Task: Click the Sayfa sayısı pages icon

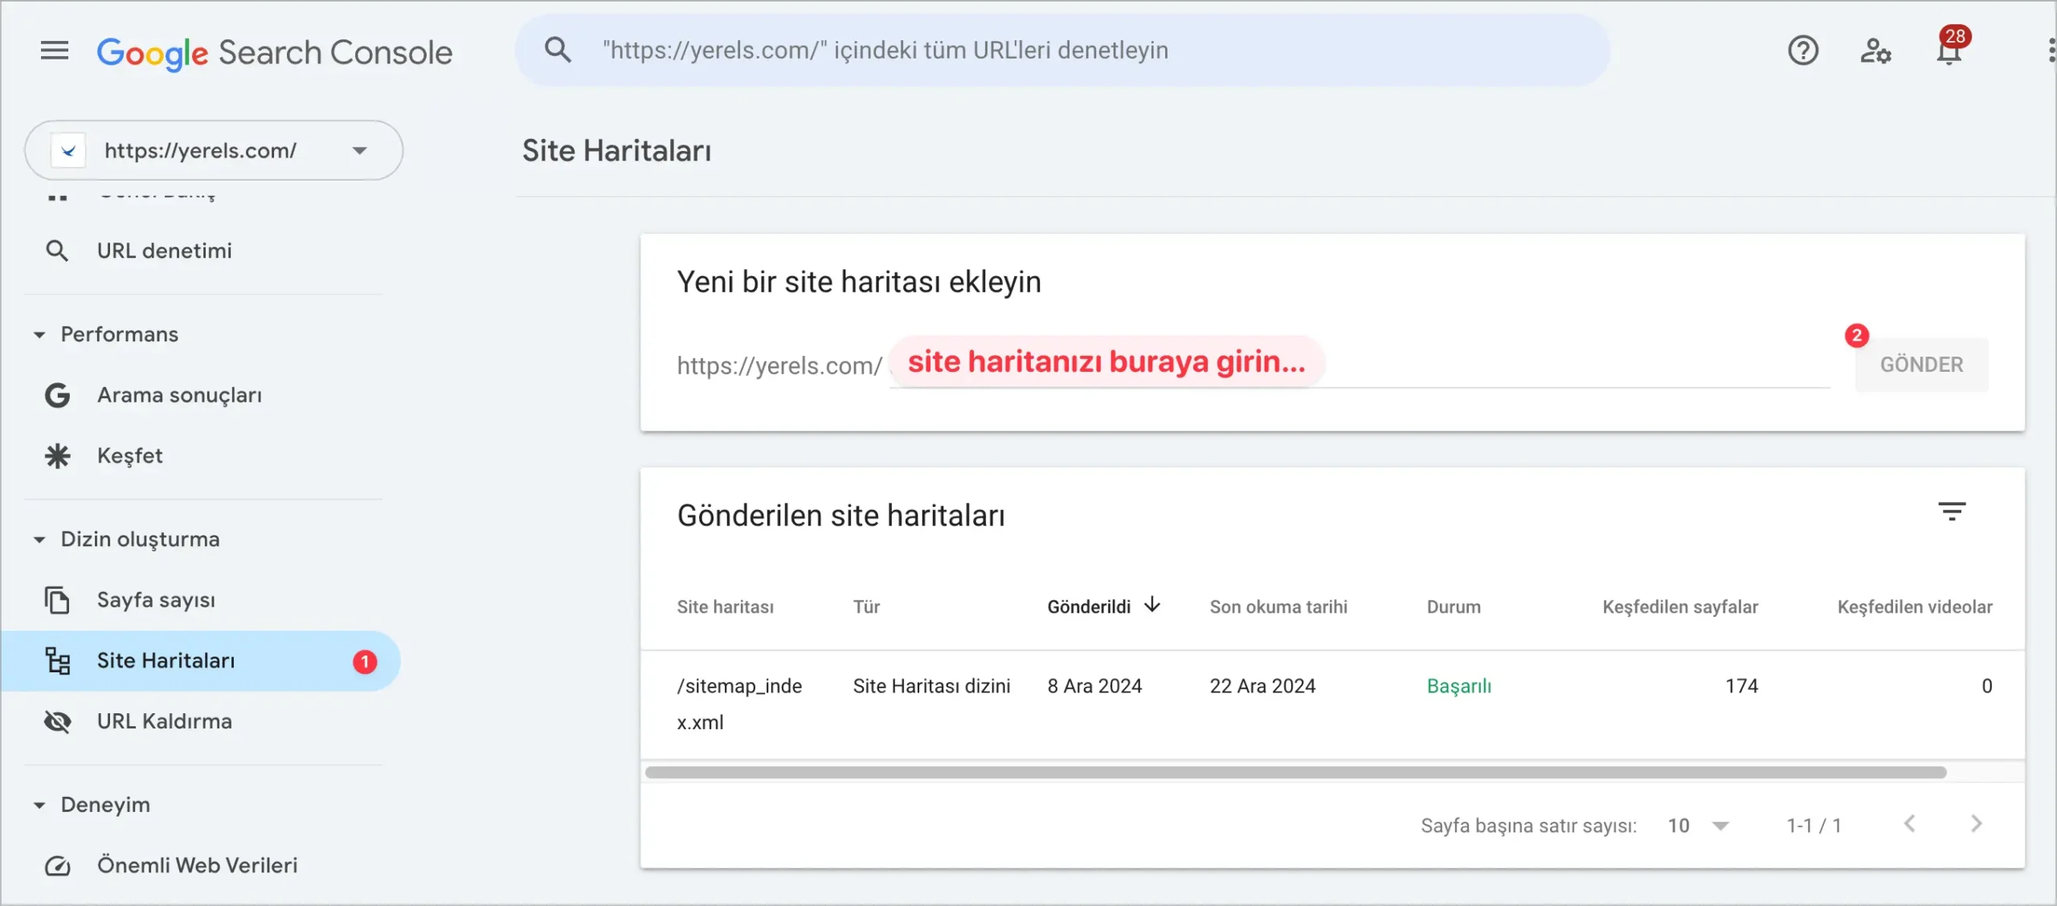Action: click(x=57, y=600)
